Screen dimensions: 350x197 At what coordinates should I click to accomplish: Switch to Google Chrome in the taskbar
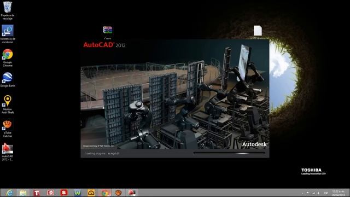[x=105, y=193]
